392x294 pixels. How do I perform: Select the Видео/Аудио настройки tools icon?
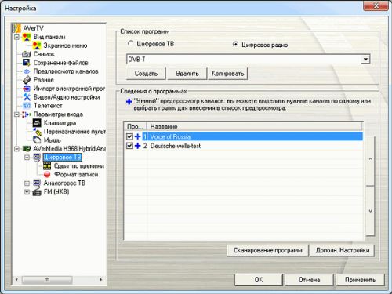pyautogui.click(x=27, y=97)
